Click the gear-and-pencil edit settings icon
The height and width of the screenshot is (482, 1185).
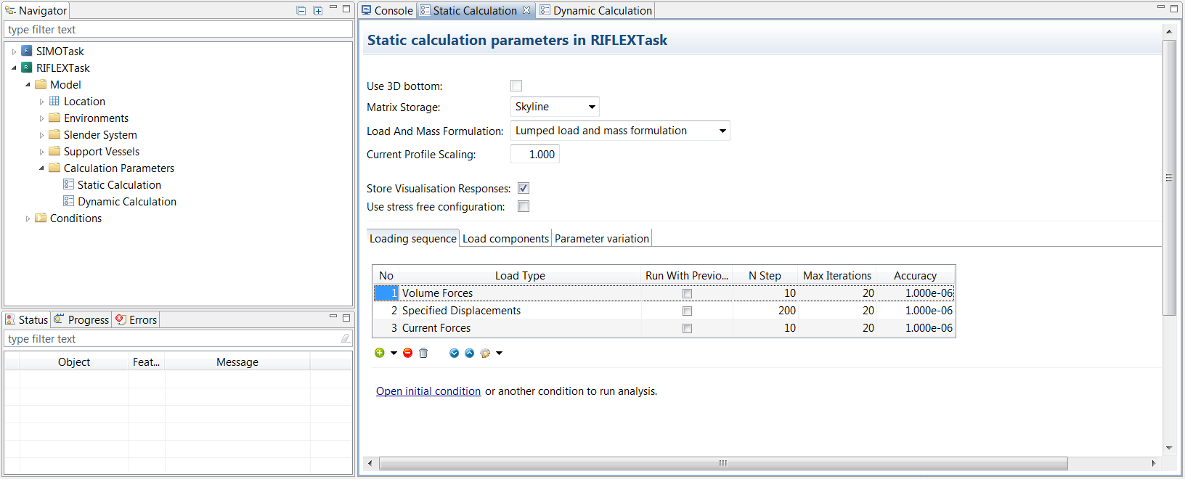pos(485,353)
